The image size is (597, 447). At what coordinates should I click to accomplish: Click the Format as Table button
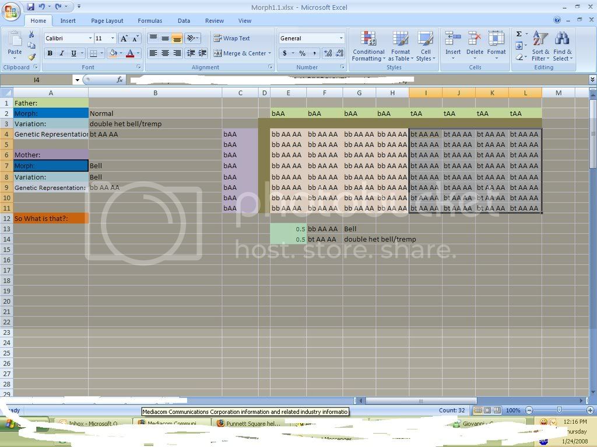point(401,47)
